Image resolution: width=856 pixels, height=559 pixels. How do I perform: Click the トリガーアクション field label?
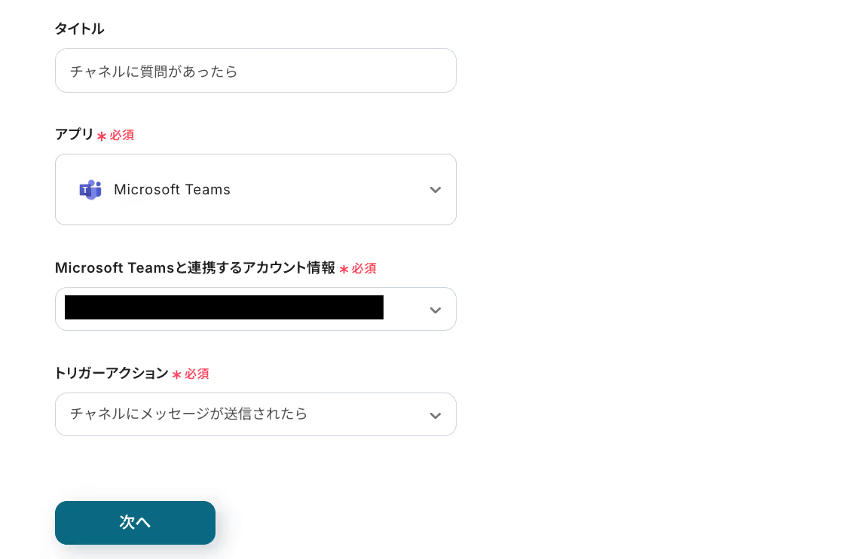pyautogui.click(x=111, y=373)
